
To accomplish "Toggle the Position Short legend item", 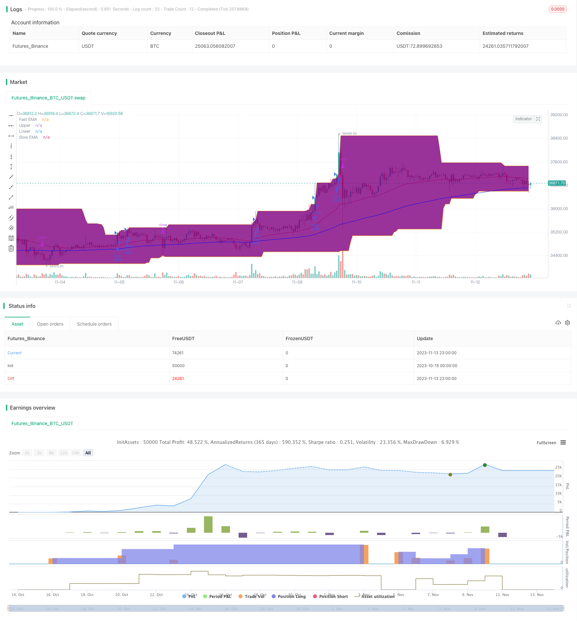I will coord(331,596).
